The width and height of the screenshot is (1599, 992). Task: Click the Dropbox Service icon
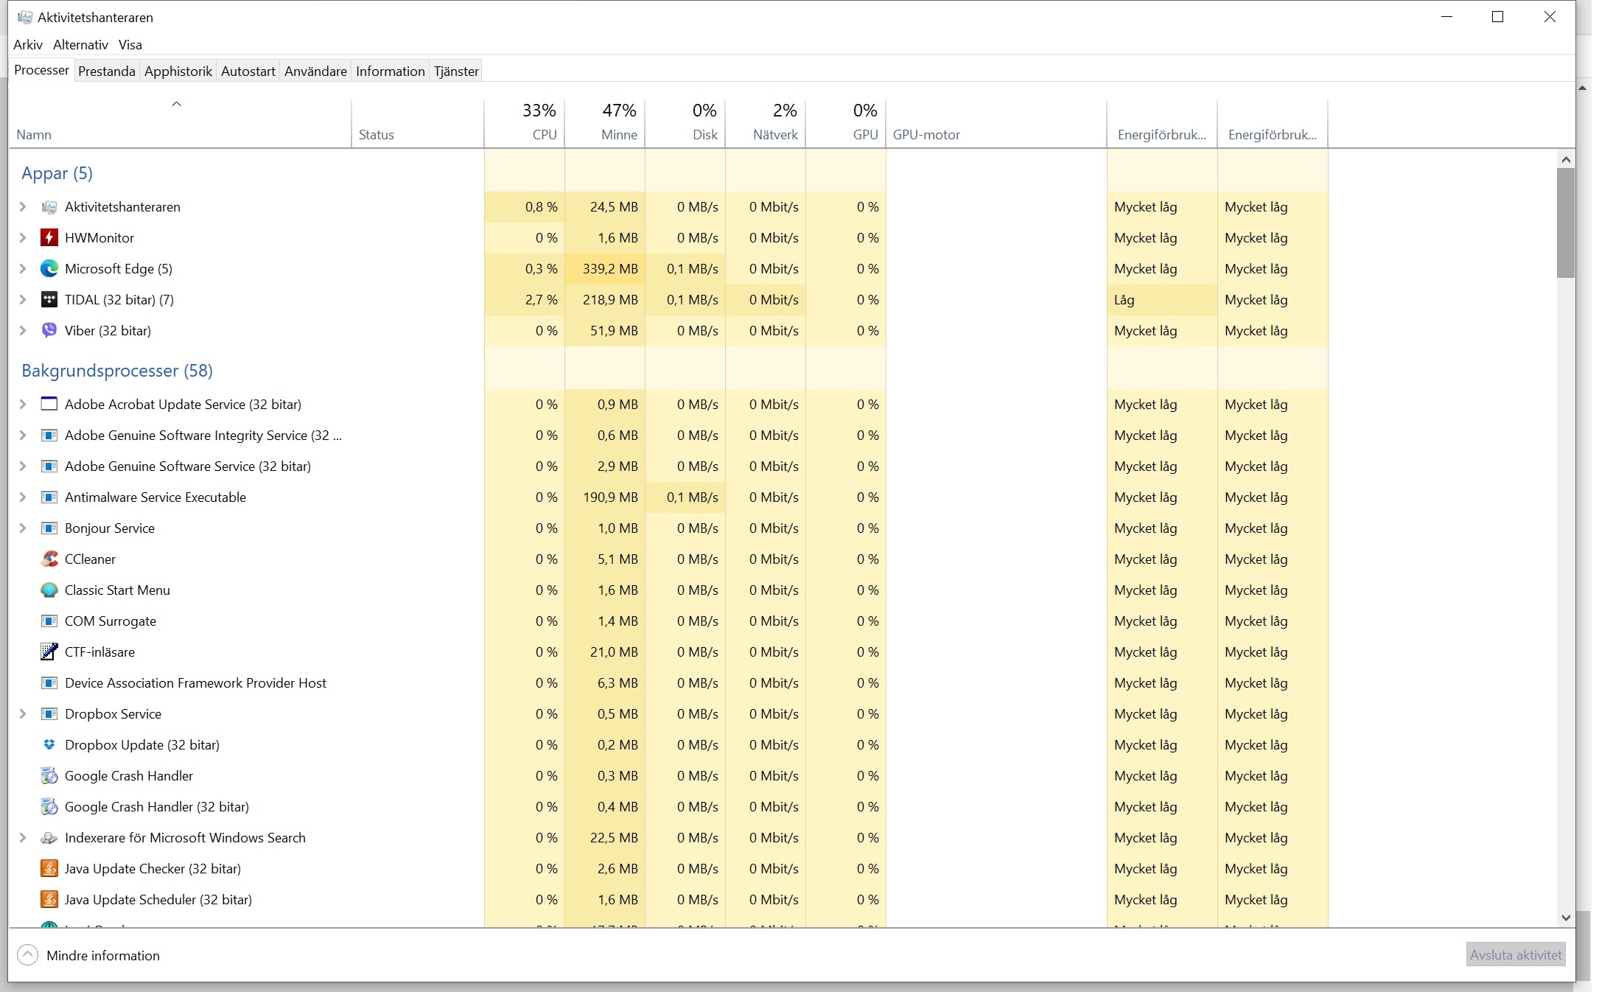49,714
